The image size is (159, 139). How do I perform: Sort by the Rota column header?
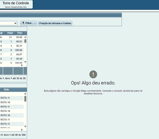pos(6,90)
